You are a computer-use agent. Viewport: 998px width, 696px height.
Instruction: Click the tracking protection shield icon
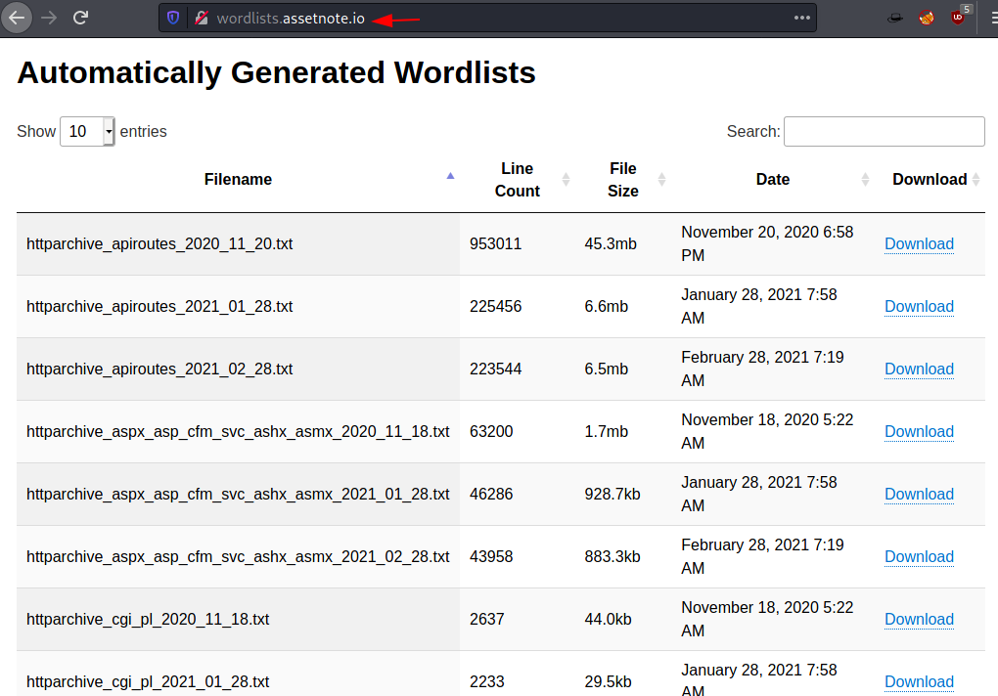[x=173, y=18]
